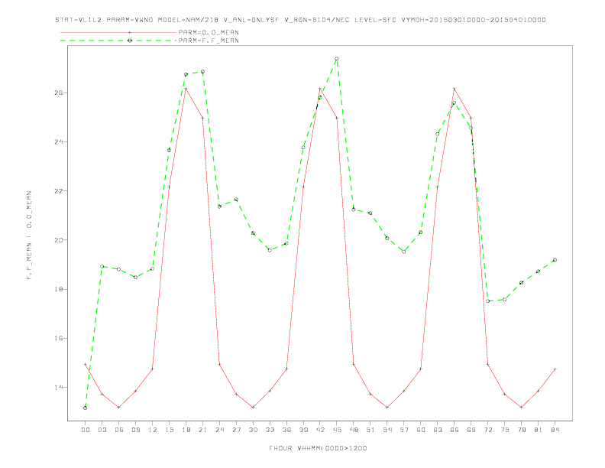Click x-axis tick label 69

click(471, 430)
